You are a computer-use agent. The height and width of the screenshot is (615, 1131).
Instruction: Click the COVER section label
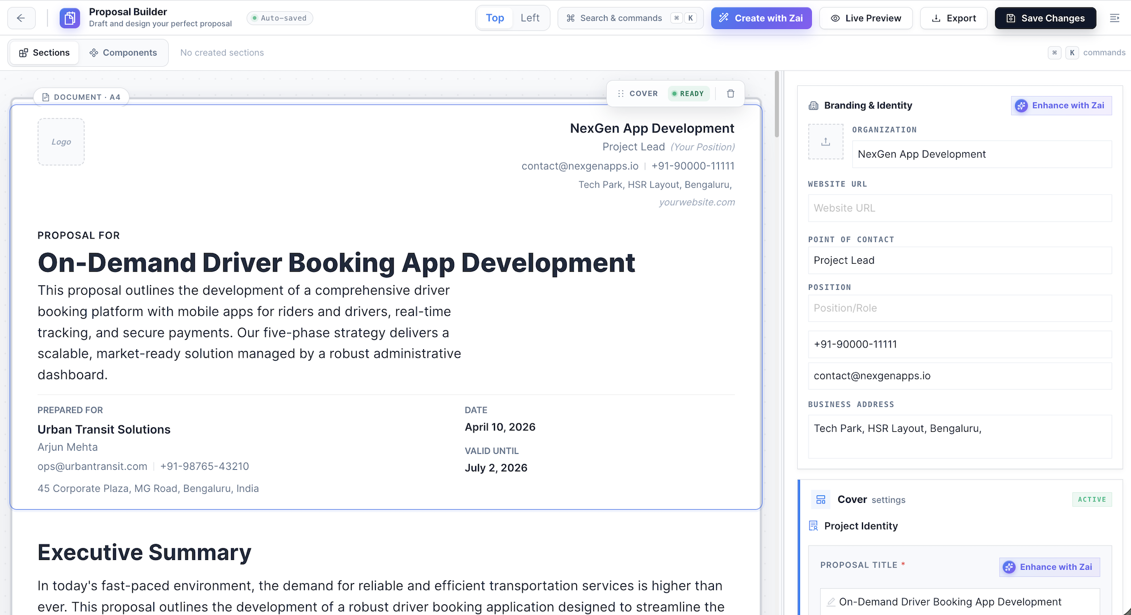click(643, 93)
